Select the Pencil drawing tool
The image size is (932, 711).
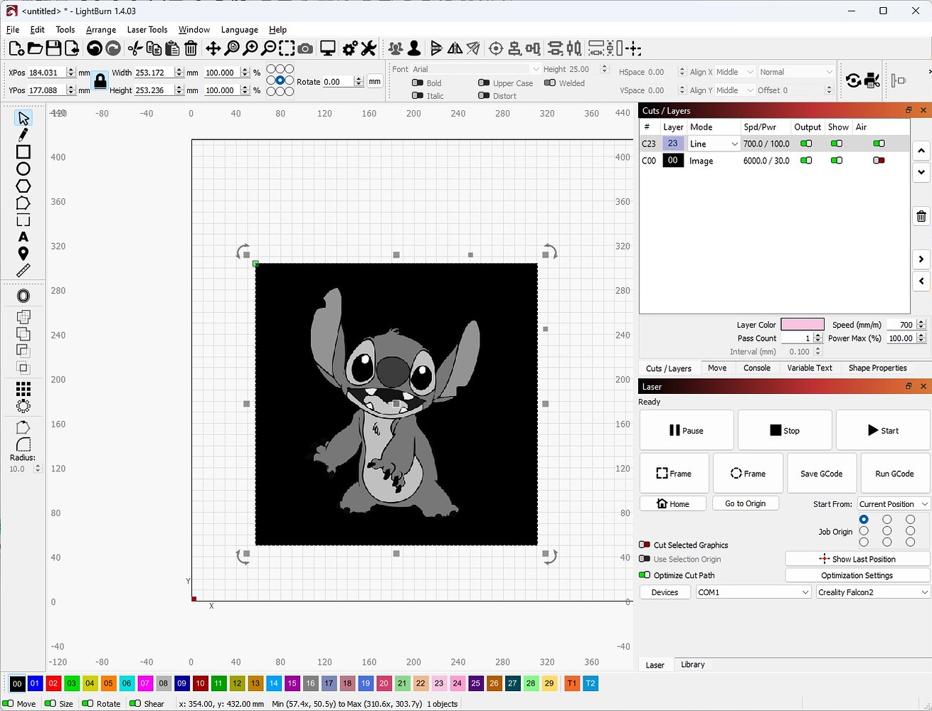pyautogui.click(x=23, y=134)
